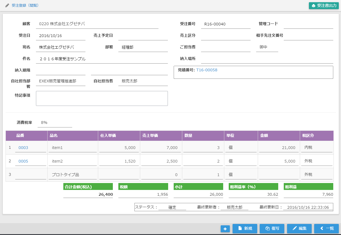
Task: Copy this order using 複写 button
Action: coord(272,228)
